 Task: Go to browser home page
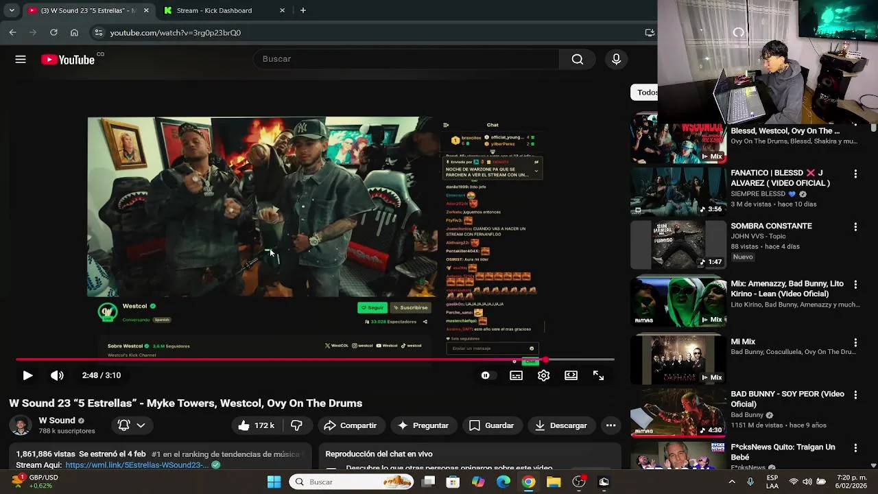[74, 32]
